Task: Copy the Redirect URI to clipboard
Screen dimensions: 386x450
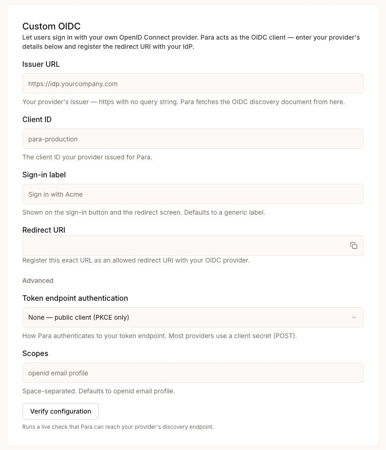Action: pos(354,245)
